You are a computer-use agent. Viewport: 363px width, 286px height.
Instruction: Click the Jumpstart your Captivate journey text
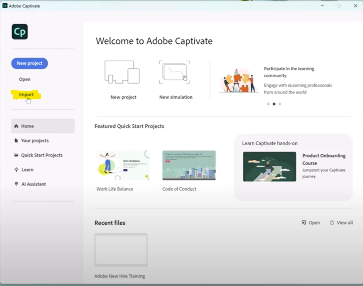click(324, 173)
